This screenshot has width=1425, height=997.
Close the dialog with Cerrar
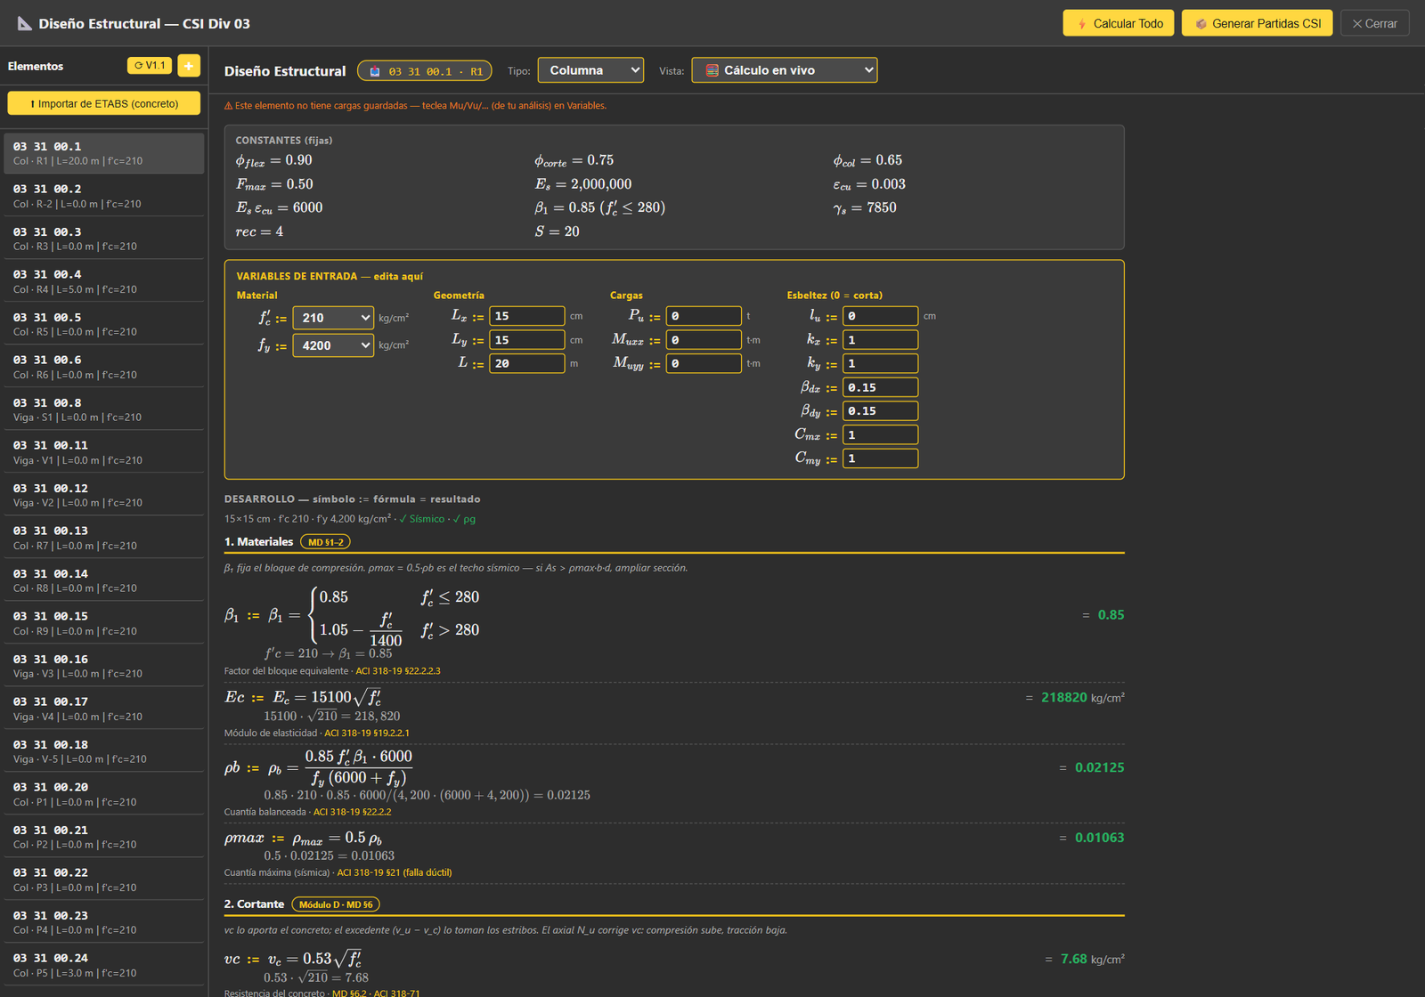point(1374,23)
